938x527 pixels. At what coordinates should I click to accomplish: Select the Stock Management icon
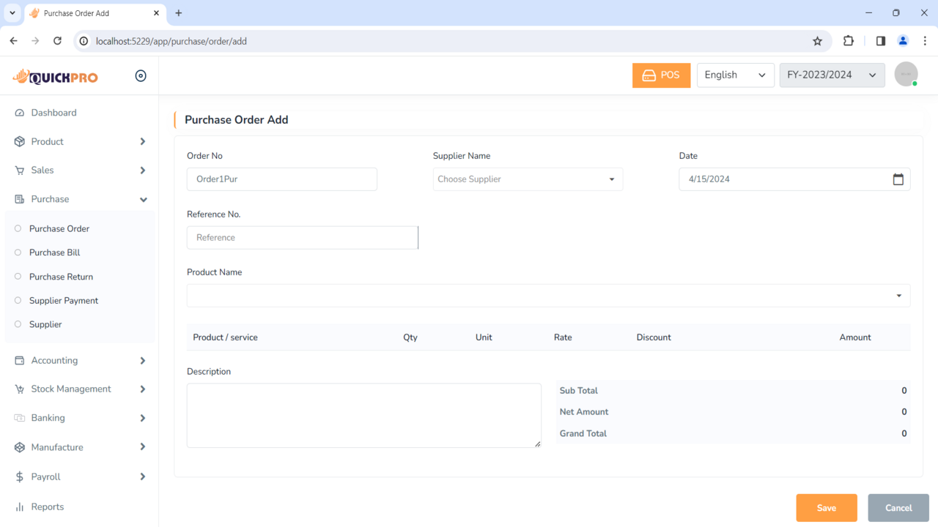tap(20, 389)
